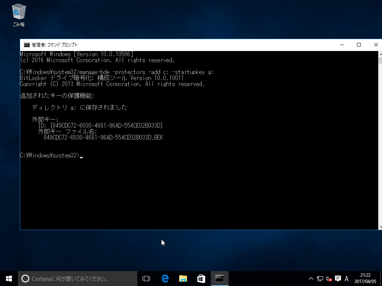Click the 管理者: コマンド プロンプト window title
Screen dimensions: 382x286
coord(55,45)
